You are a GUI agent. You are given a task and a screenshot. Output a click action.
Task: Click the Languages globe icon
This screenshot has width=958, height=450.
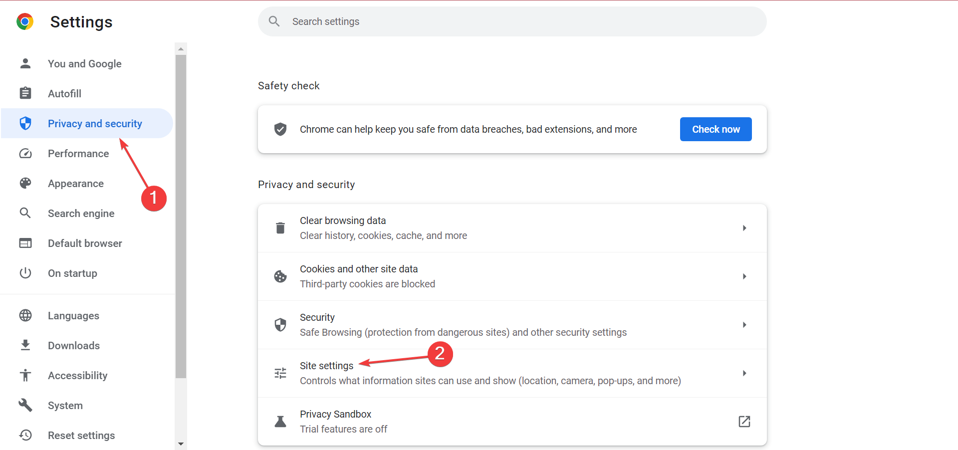pos(25,316)
